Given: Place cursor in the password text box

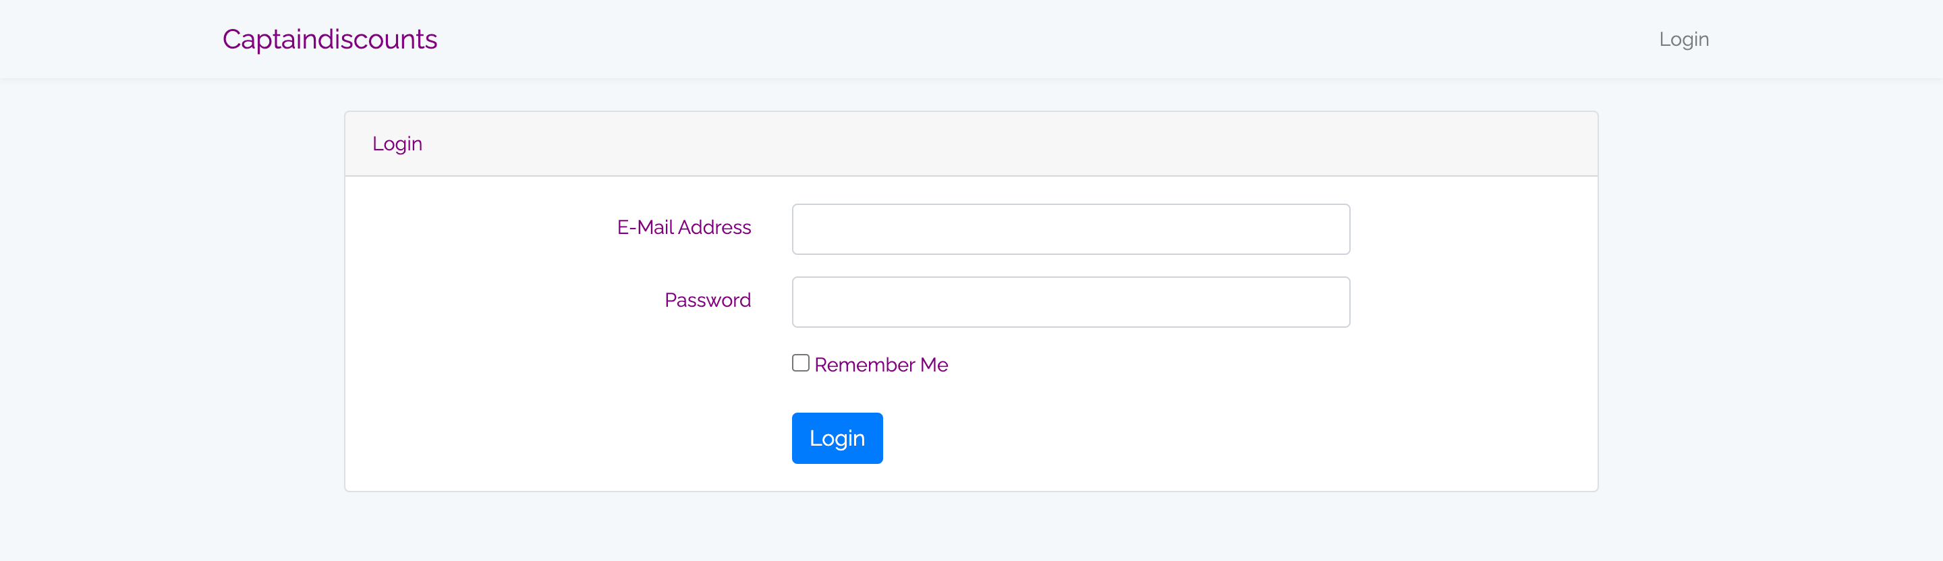Looking at the screenshot, I should point(1070,301).
